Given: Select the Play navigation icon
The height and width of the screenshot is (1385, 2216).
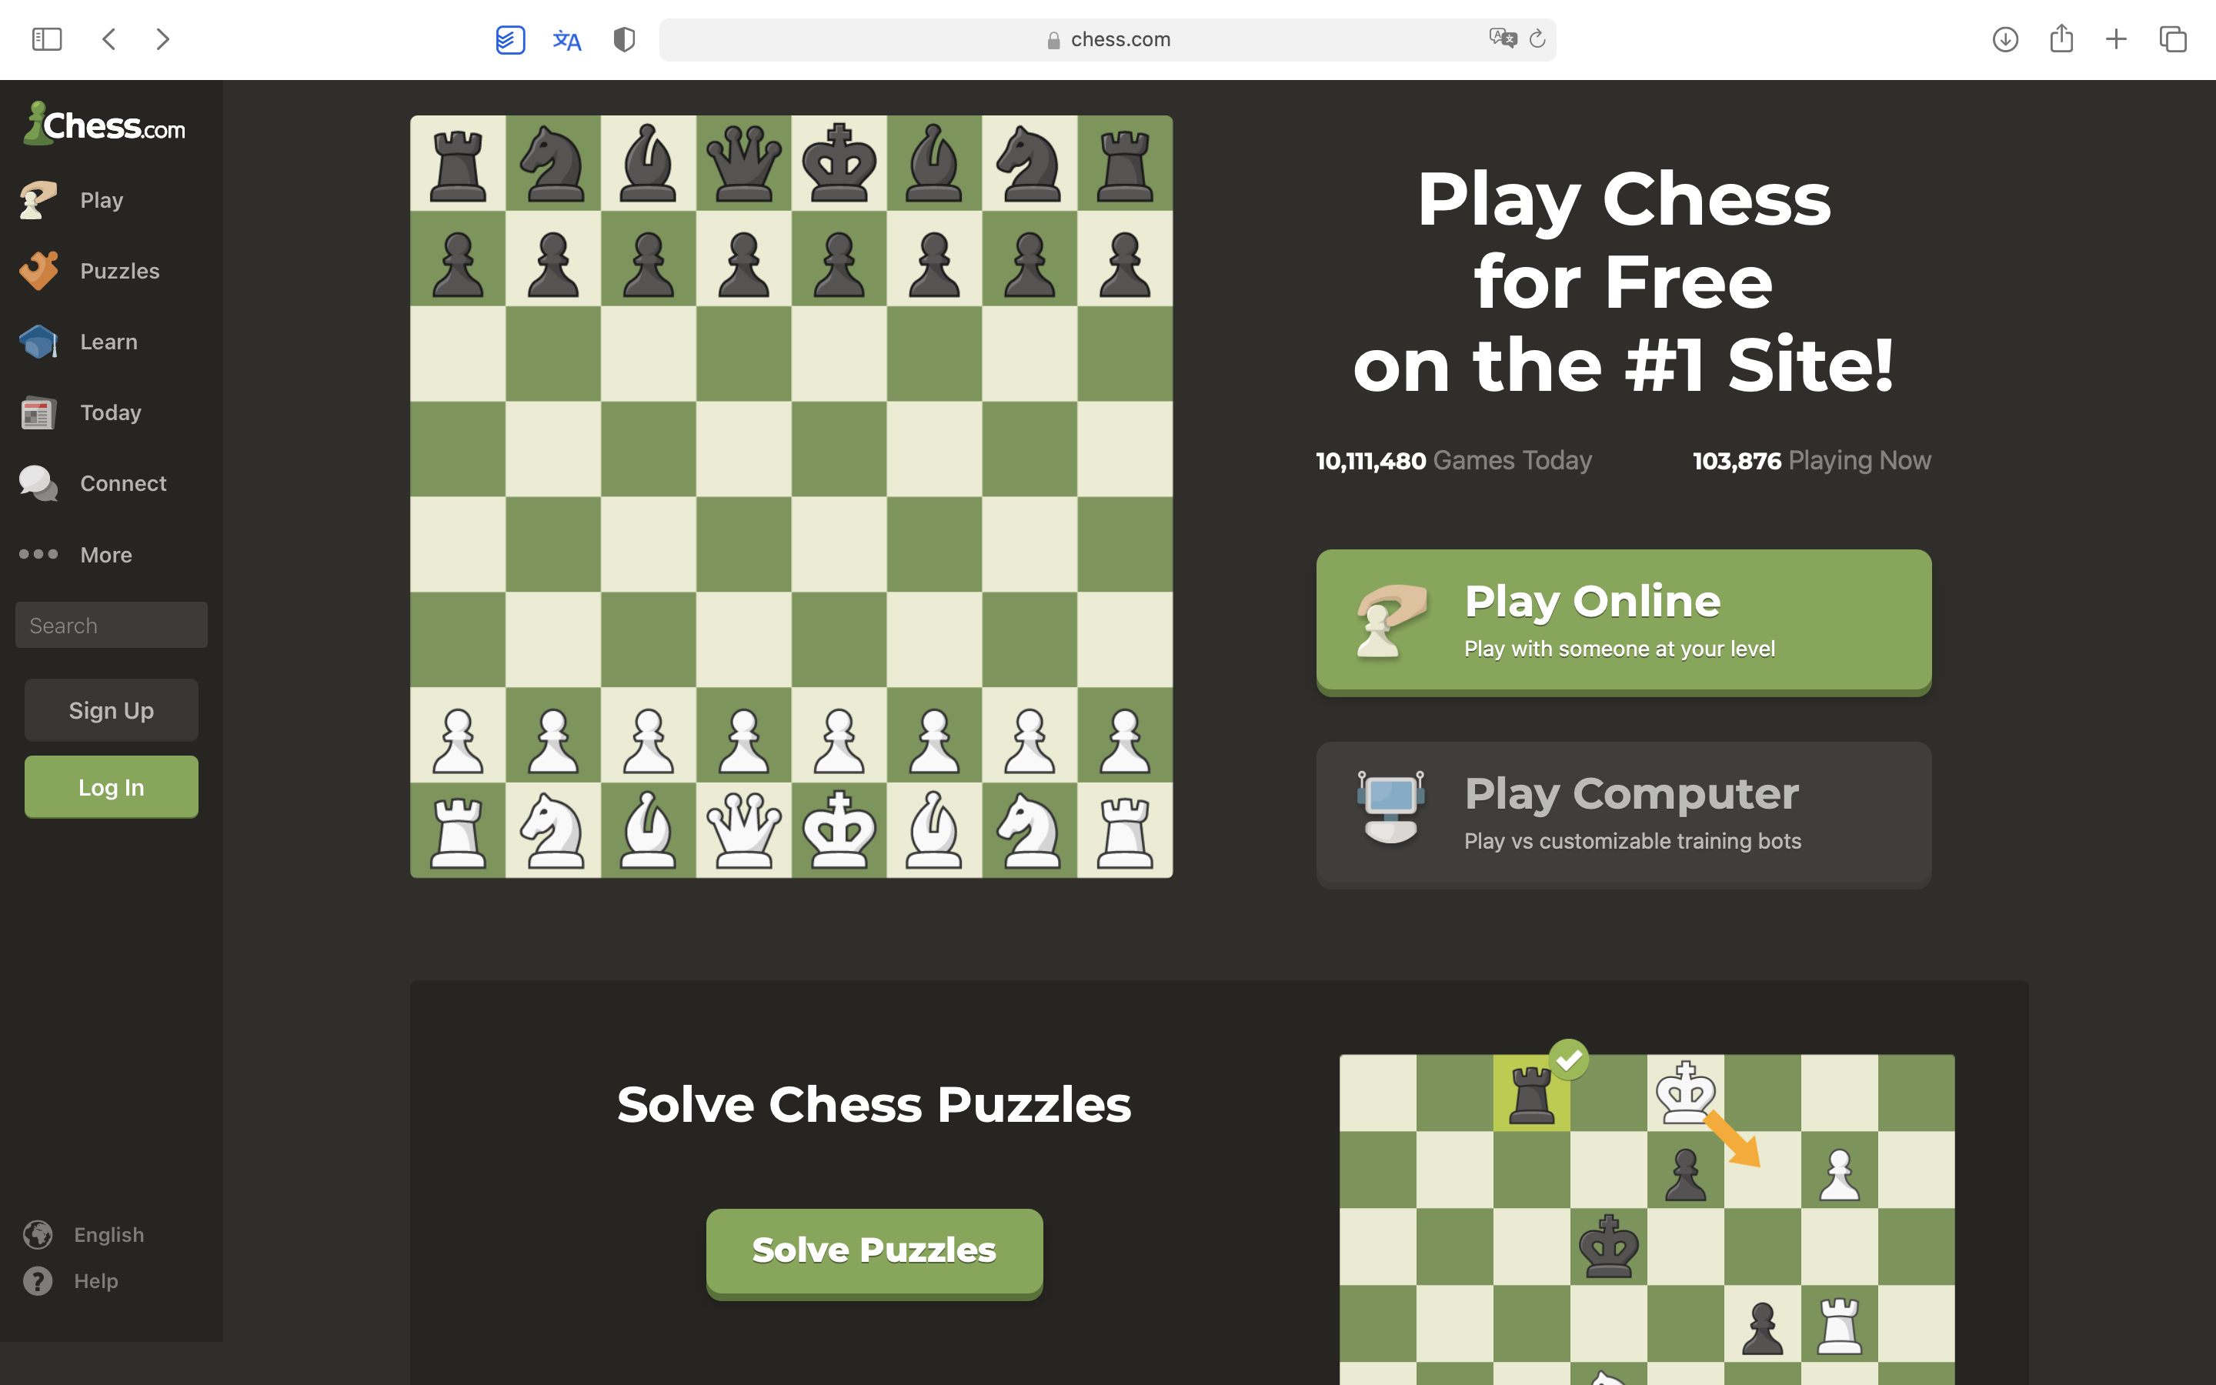Looking at the screenshot, I should (38, 199).
